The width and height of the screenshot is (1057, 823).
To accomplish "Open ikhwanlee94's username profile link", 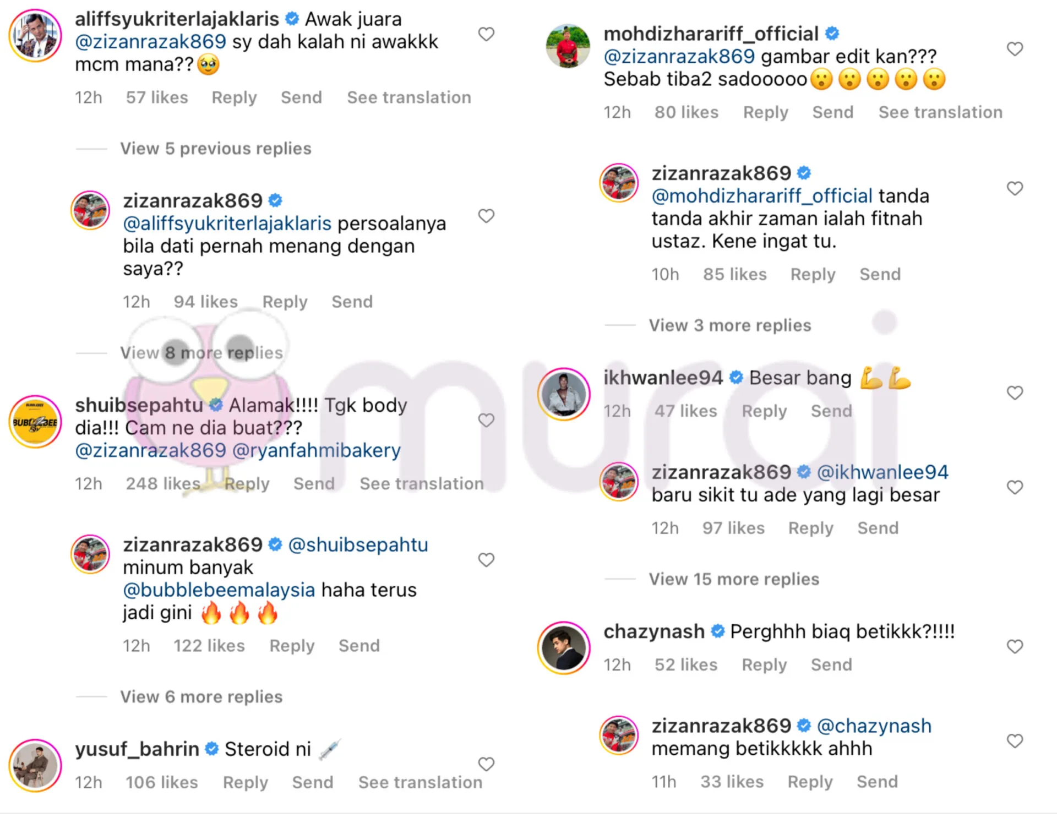I will 663,378.
